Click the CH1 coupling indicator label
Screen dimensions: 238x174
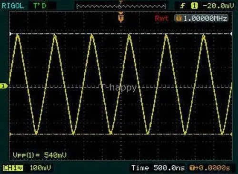pos(13,168)
